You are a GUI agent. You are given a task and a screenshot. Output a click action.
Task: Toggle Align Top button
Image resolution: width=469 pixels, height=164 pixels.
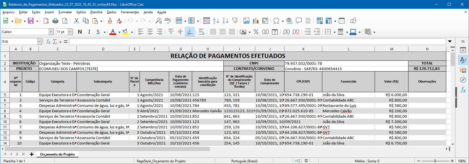click(171, 32)
